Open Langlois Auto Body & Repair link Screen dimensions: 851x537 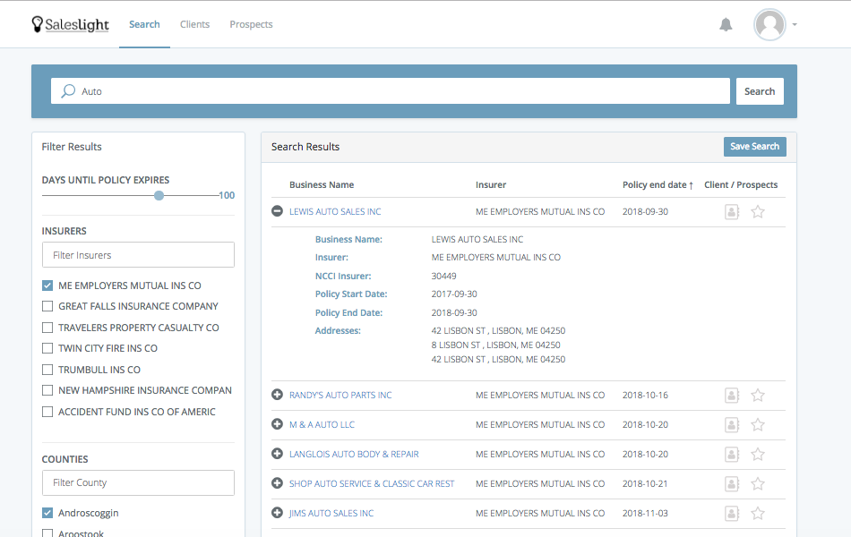click(354, 454)
